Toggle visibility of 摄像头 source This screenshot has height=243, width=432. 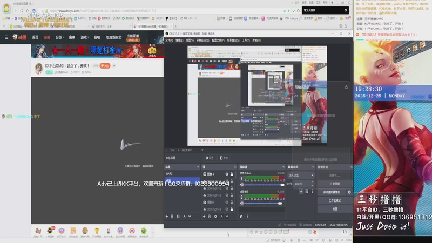click(227, 202)
